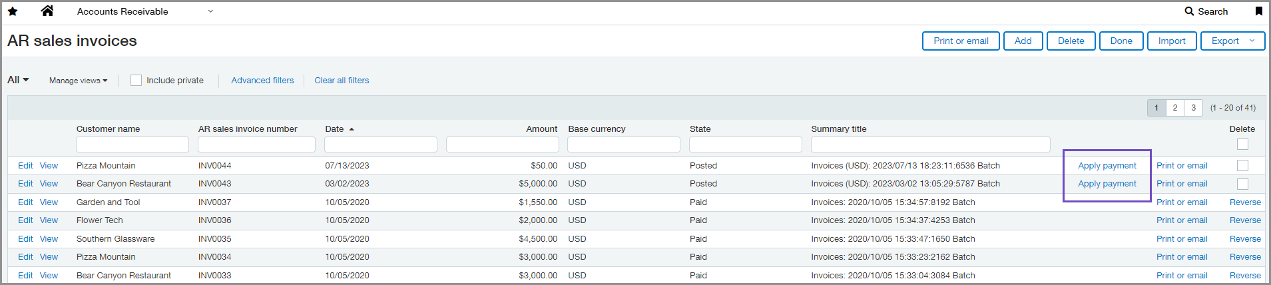1271x285 pixels.
Task: Apply payment to invoice INV0044
Action: (x=1107, y=166)
